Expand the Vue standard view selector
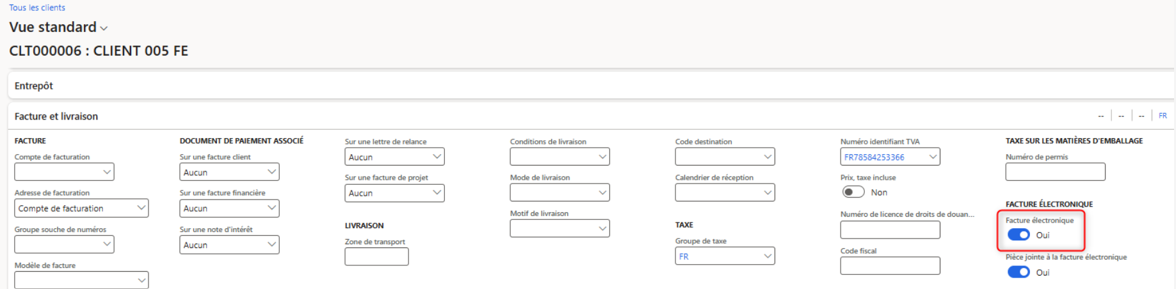This screenshot has height=289, width=1176. 58,27
